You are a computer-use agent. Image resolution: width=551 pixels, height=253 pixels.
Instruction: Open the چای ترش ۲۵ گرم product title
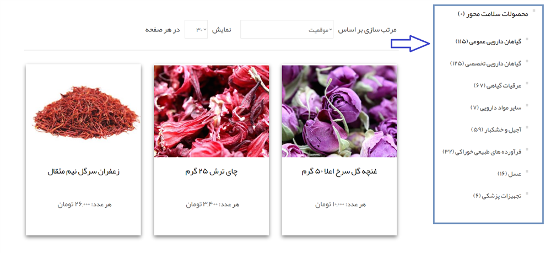point(212,172)
